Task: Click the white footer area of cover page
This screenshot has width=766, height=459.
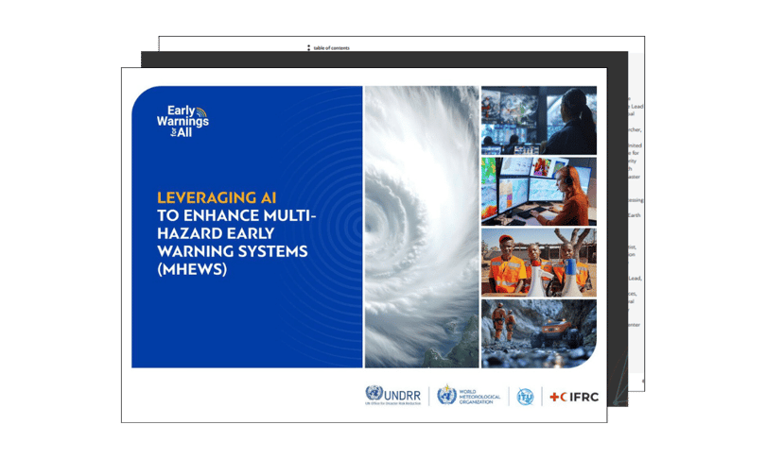Action: (244, 395)
